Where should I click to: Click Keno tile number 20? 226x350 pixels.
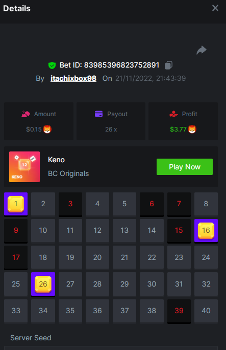pyautogui.click(x=97, y=257)
